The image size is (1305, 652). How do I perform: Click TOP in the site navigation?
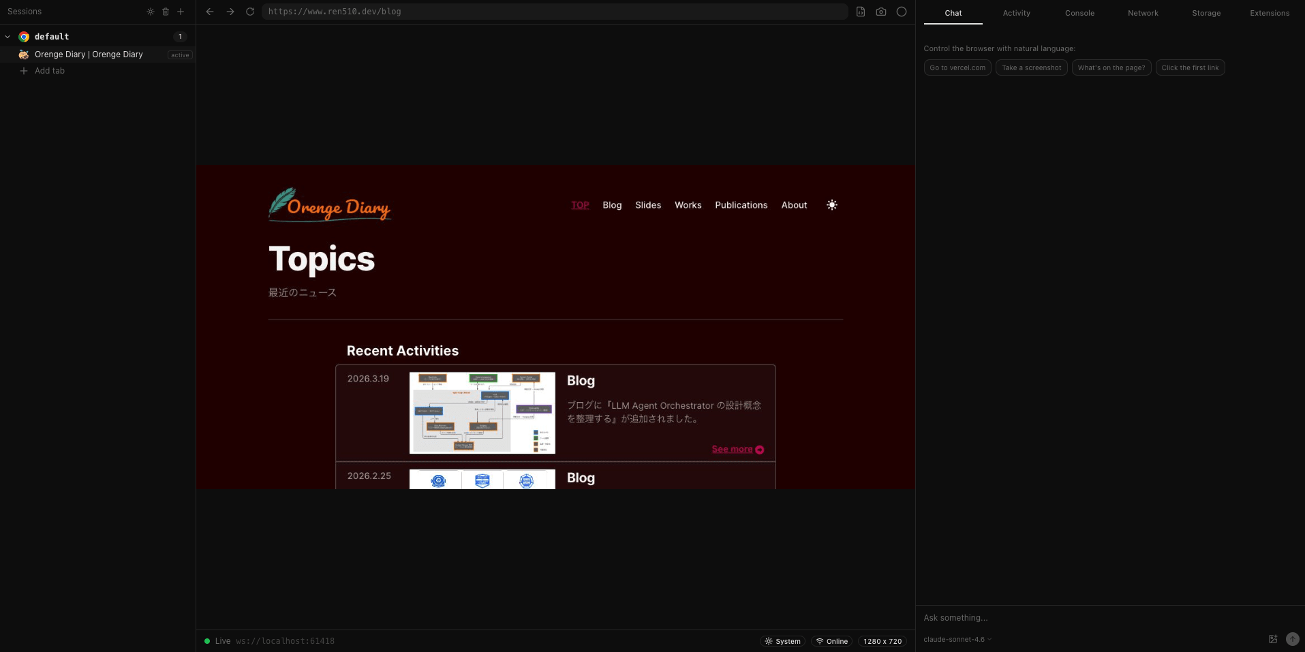[580, 205]
